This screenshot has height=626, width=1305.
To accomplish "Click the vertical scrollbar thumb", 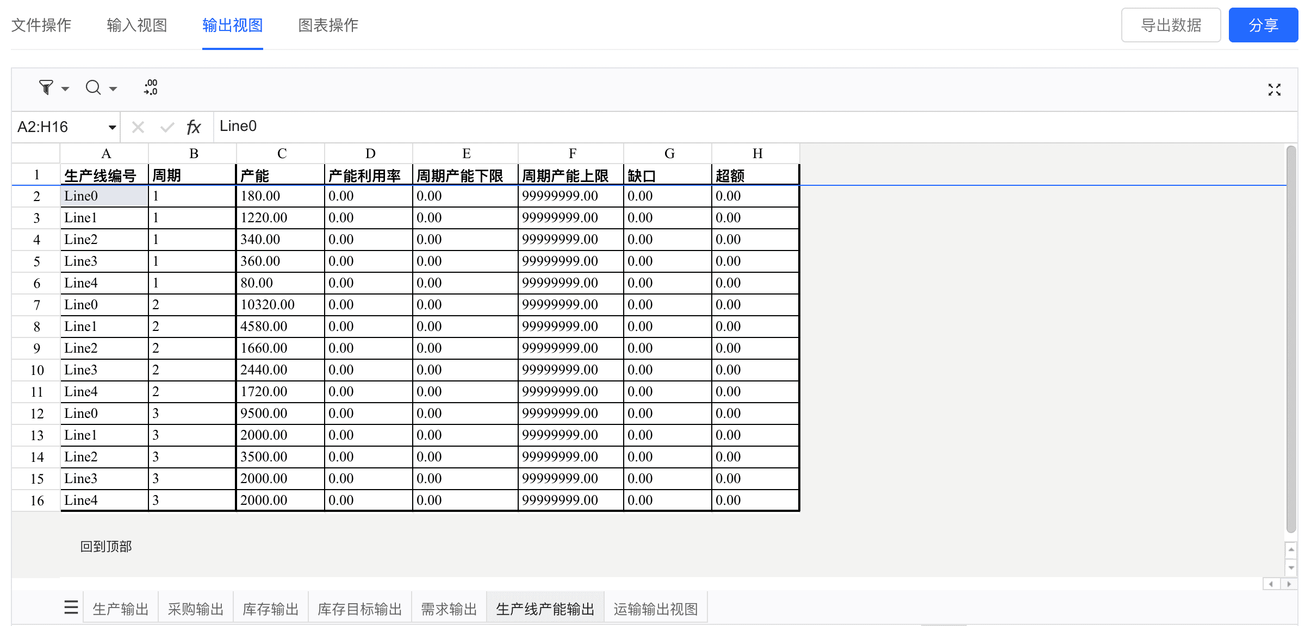I will (1291, 340).
